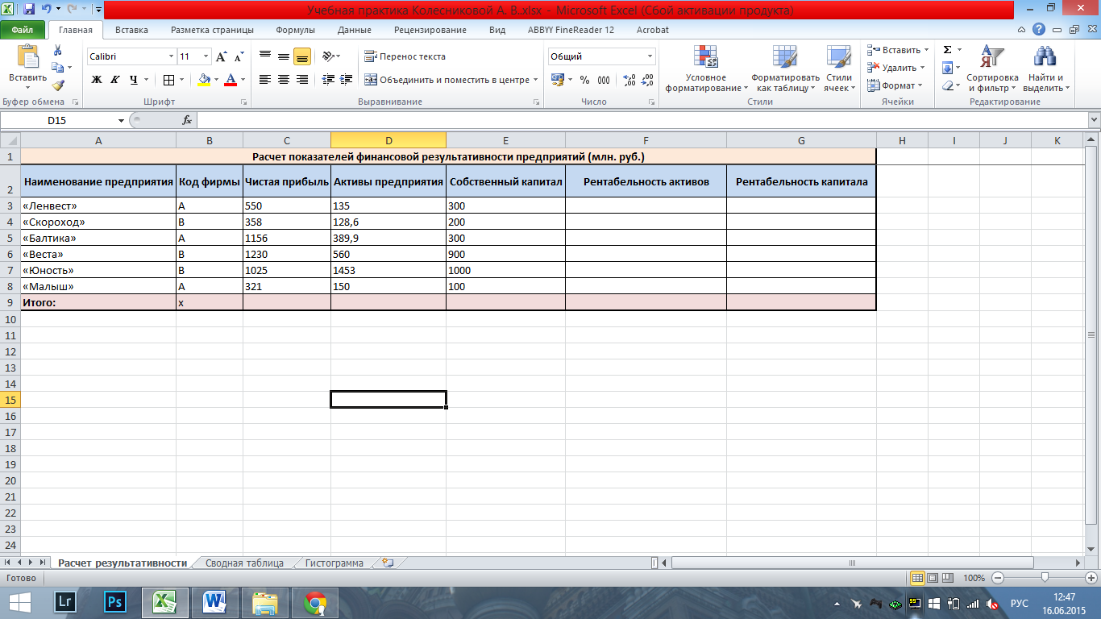The width and height of the screenshot is (1101, 619).
Task: Toggle underline formatting (Ч)
Action: pyautogui.click(x=133, y=80)
